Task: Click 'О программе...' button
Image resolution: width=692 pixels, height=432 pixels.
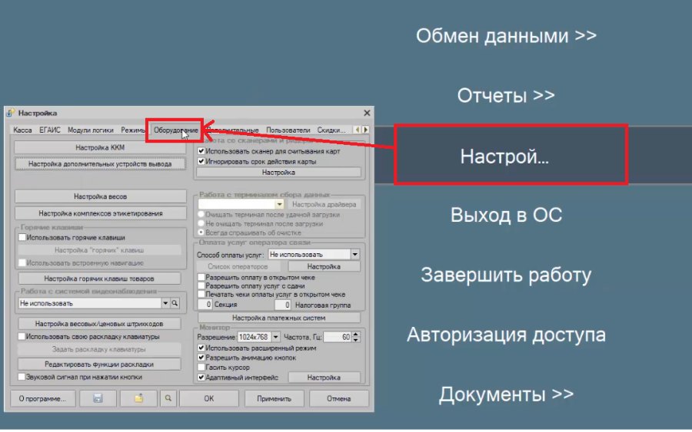Action: (42, 398)
